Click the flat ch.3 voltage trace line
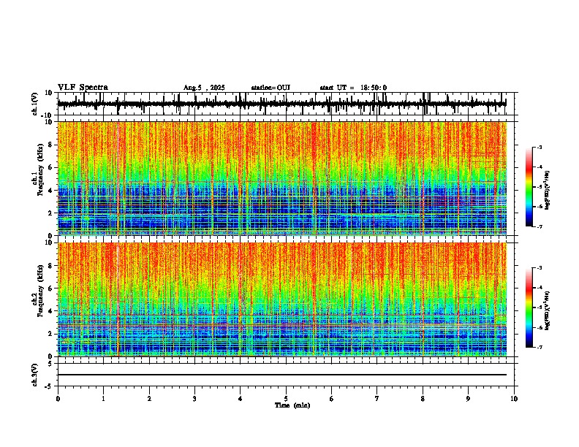 click(282, 375)
